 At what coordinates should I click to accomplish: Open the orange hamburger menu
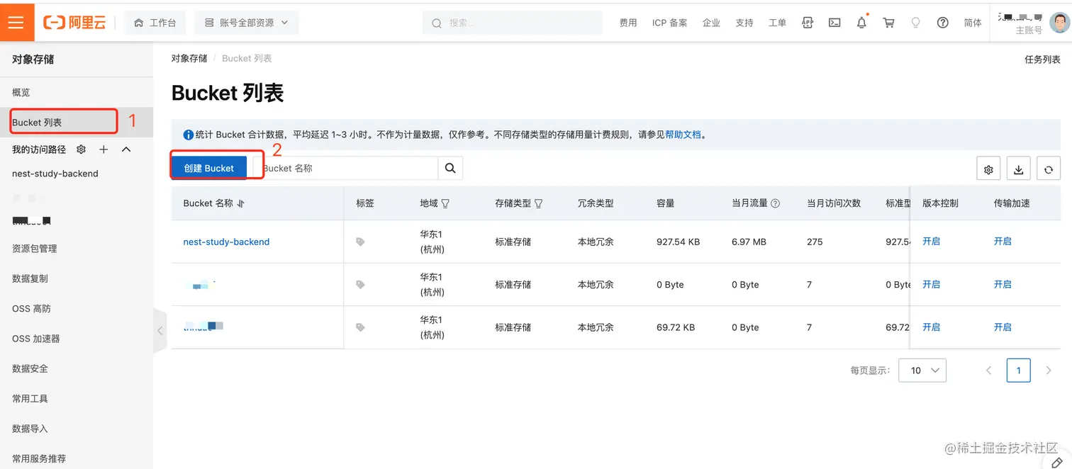coord(16,23)
